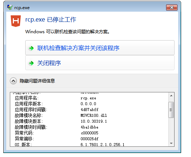
Task: Click green arrow beside 联机检查解决方案并关闭该程序
Action: tap(31, 48)
